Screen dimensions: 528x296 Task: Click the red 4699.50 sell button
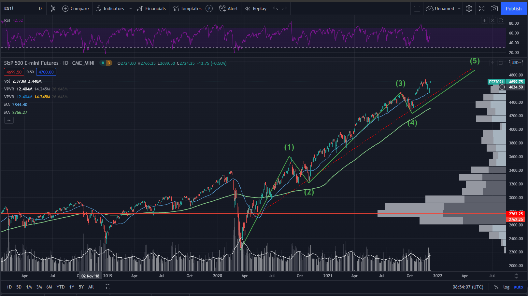coord(14,72)
